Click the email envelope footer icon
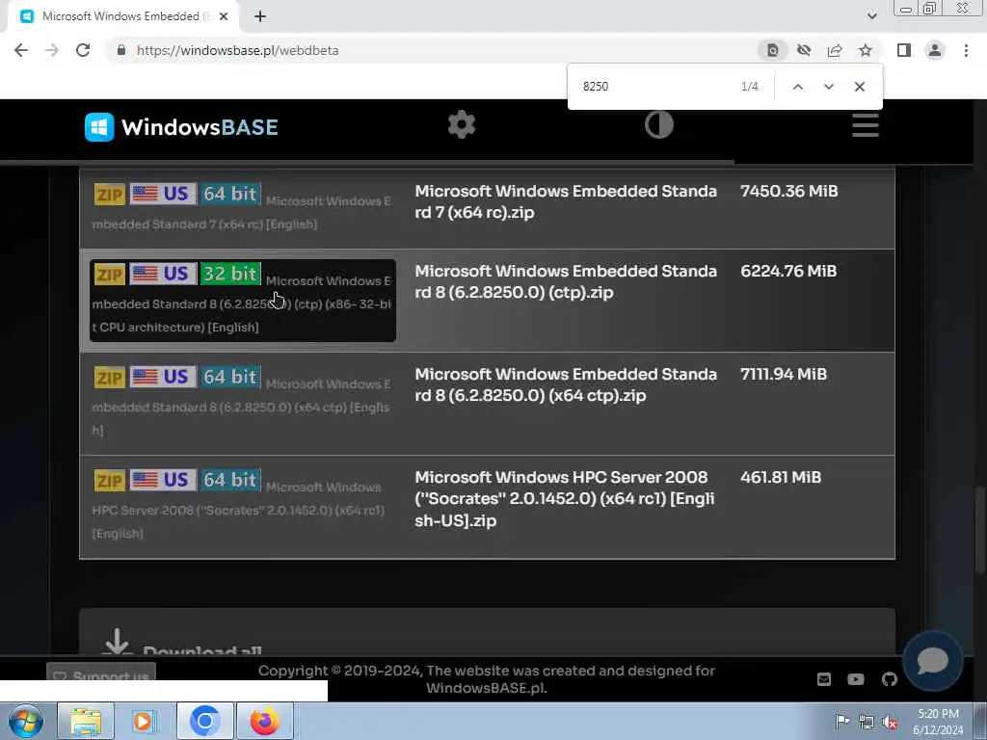The image size is (987, 740). [824, 679]
